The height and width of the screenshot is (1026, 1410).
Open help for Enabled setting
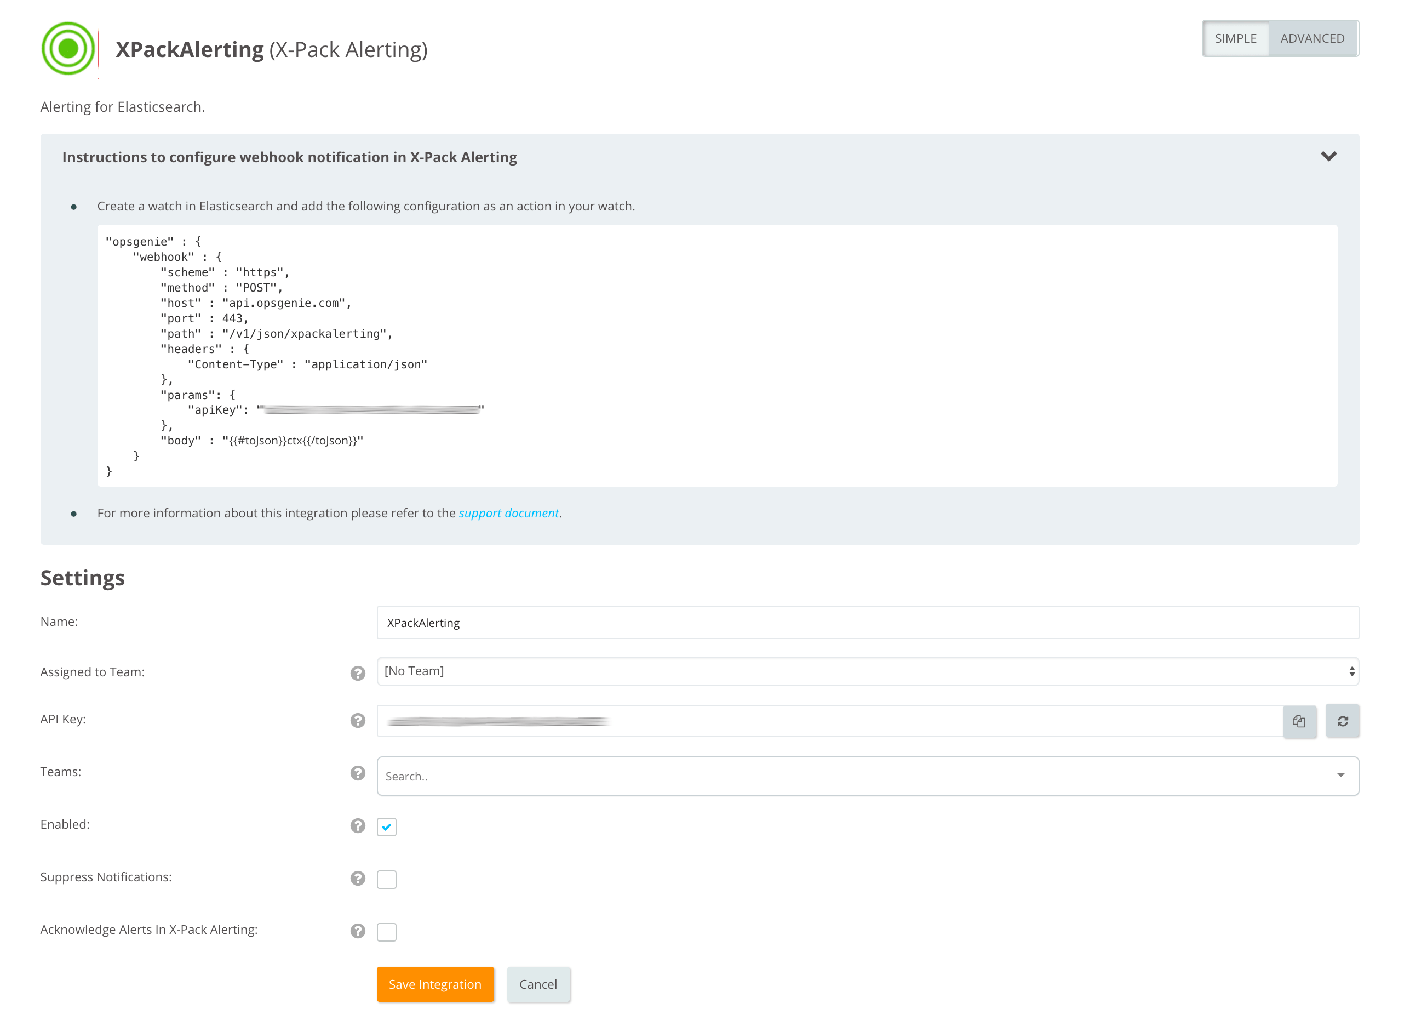pos(358,827)
